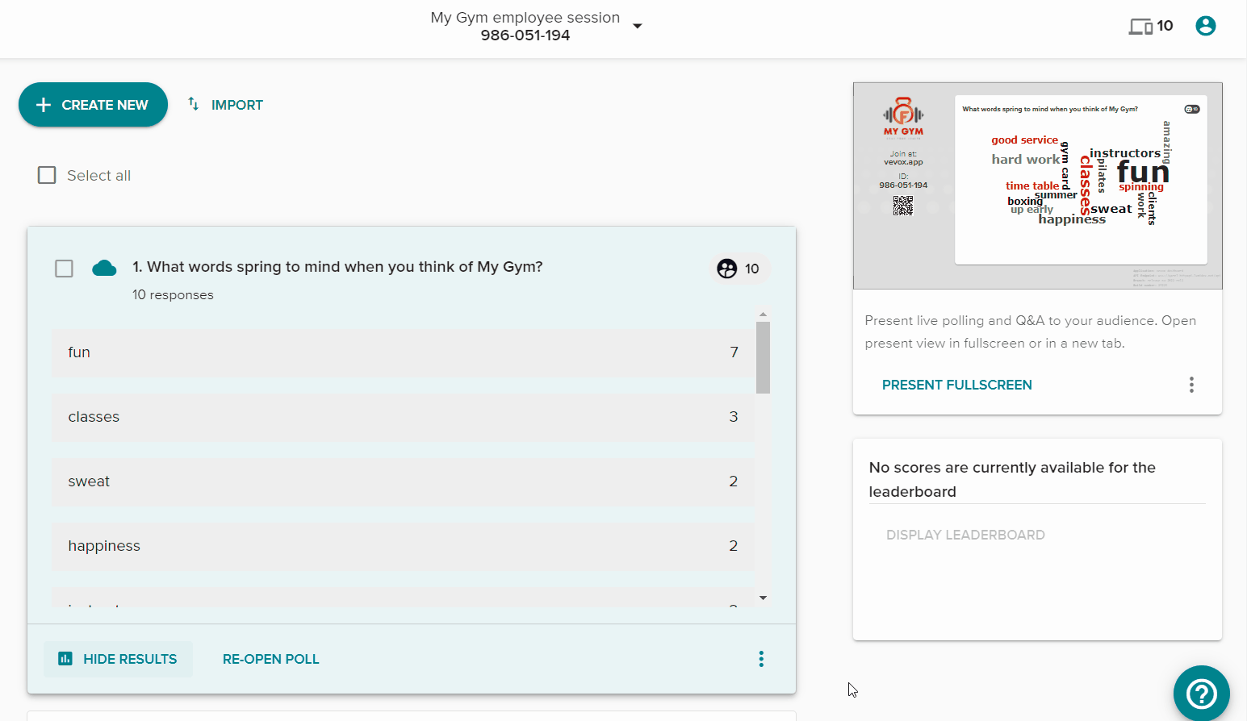Click the bar chart icon in Hide Results
Screen dimensions: 1247x721
click(x=65, y=659)
